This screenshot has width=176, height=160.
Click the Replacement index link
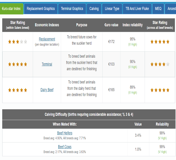47,39
